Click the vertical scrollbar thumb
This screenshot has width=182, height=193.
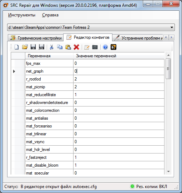click(x=168, y=69)
